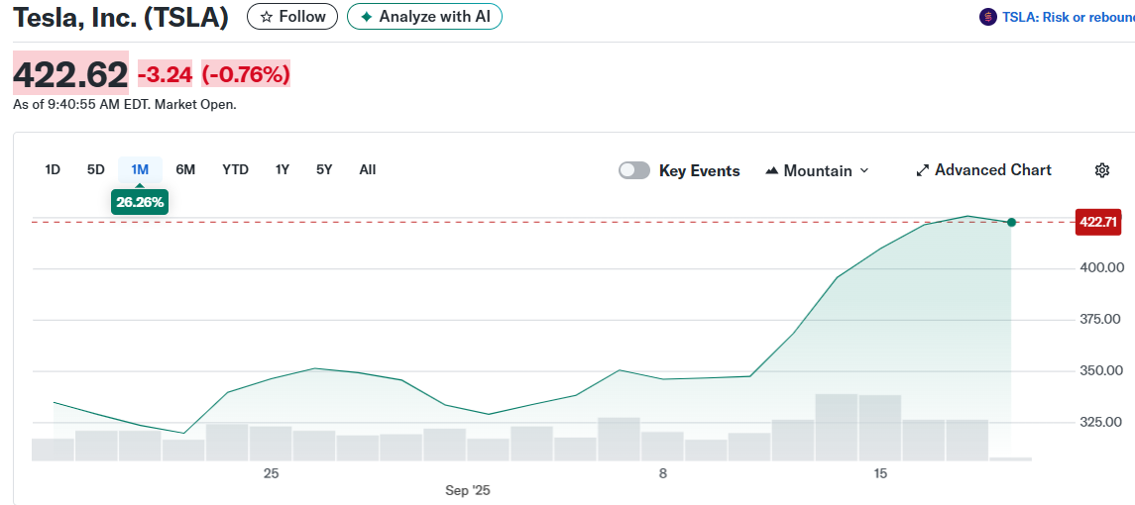Click the 400.00 axis label
Image resolution: width=1135 pixels, height=505 pixels.
pyautogui.click(x=1101, y=267)
